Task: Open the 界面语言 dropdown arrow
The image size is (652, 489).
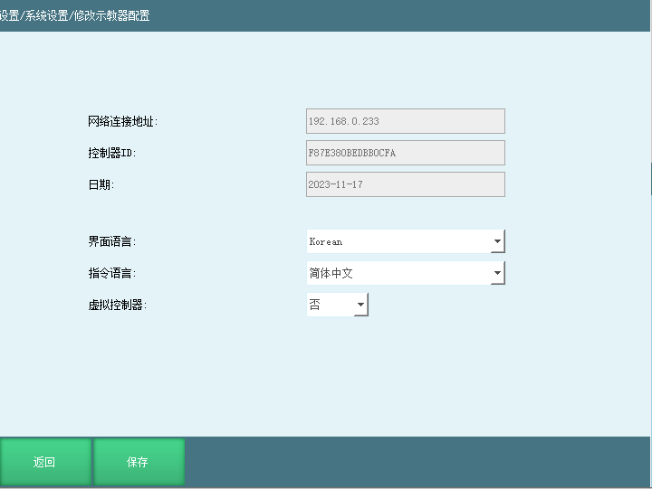Action: coord(497,242)
